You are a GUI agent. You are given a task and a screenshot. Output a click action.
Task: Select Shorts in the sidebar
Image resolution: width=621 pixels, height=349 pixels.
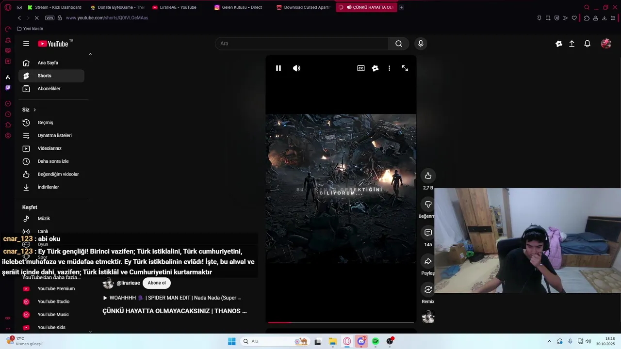(x=51, y=76)
